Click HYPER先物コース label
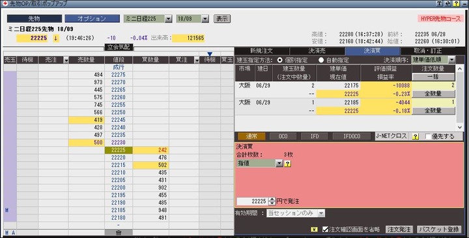Screen dimensions: 469x238 click(x=440, y=18)
